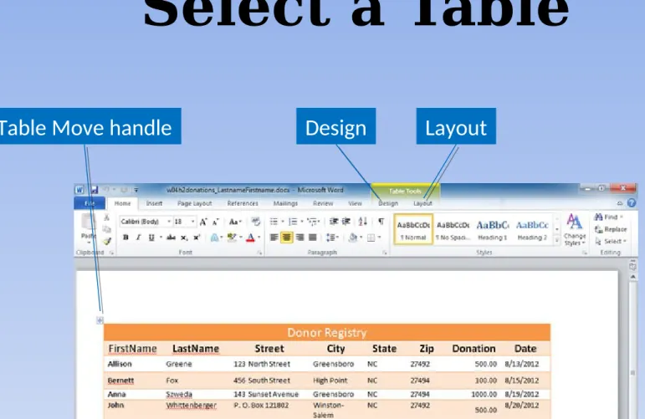Screen dimensions: 645x419
Task: Toggle Align Text Left
Action: [x=274, y=238]
